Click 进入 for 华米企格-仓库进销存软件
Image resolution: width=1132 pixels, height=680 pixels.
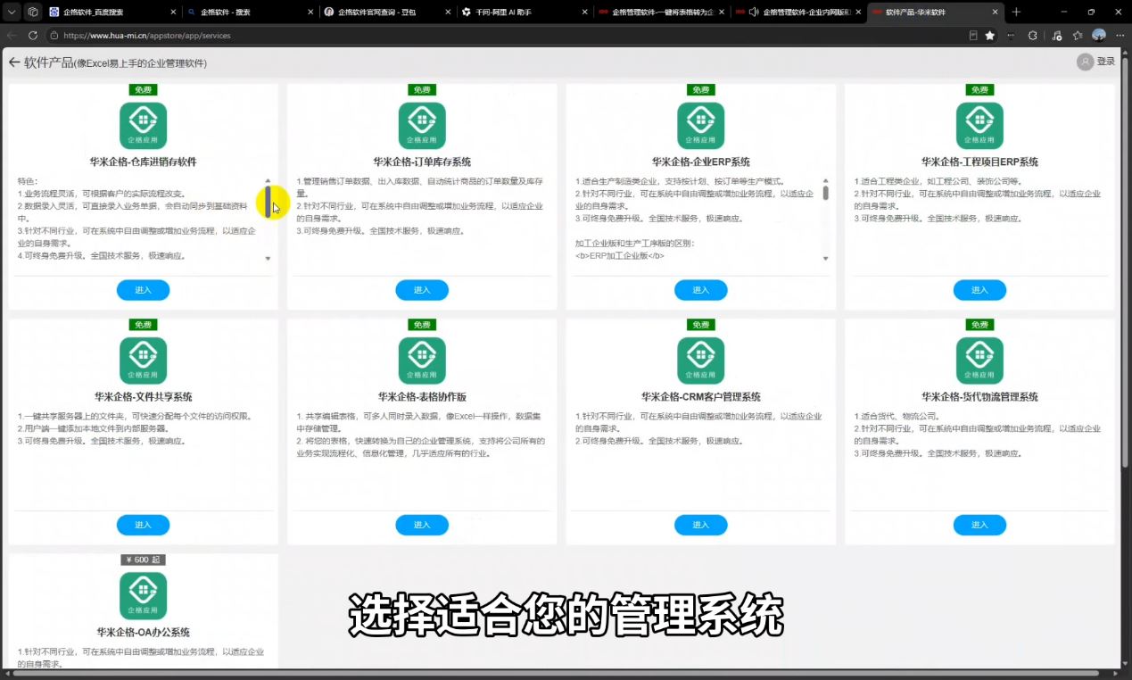click(x=143, y=290)
